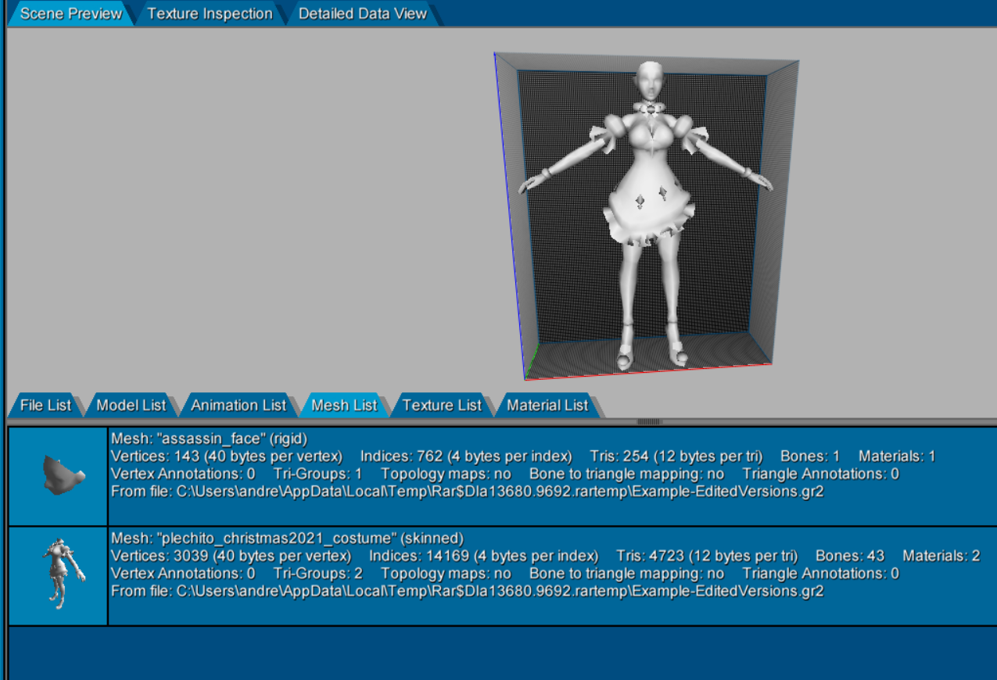
Task: Open the Texture Inspection tab
Action: coord(210,13)
